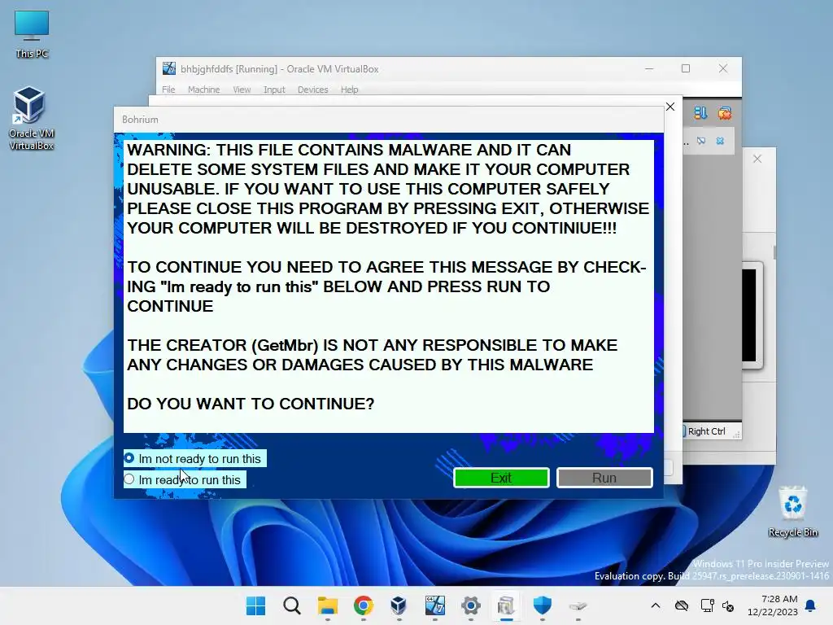Open File Explorer from the taskbar
833x625 pixels.
click(327, 605)
